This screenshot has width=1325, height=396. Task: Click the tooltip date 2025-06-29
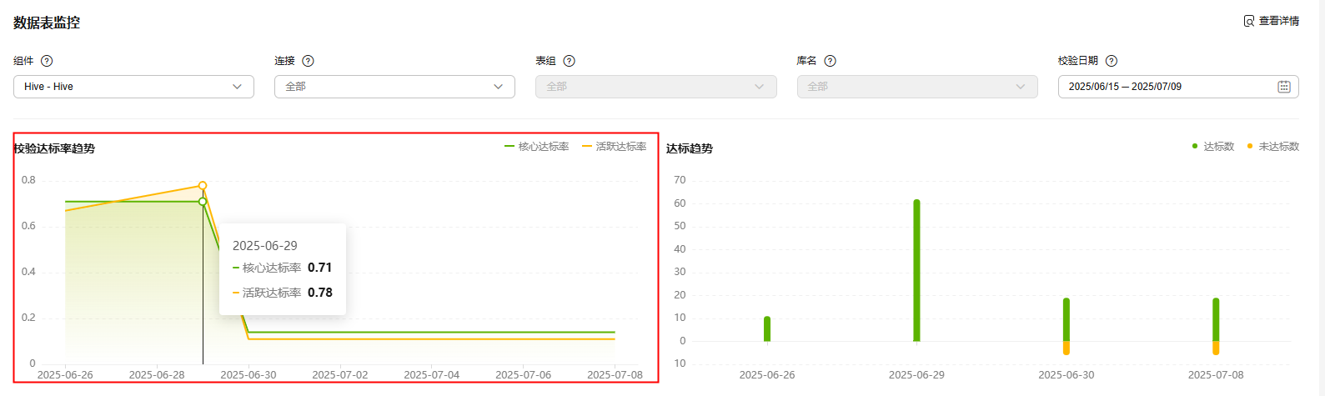pos(265,246)
